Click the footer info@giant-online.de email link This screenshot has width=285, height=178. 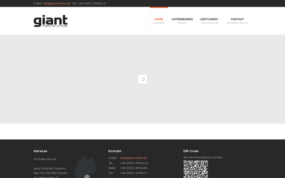pos(133,158)
